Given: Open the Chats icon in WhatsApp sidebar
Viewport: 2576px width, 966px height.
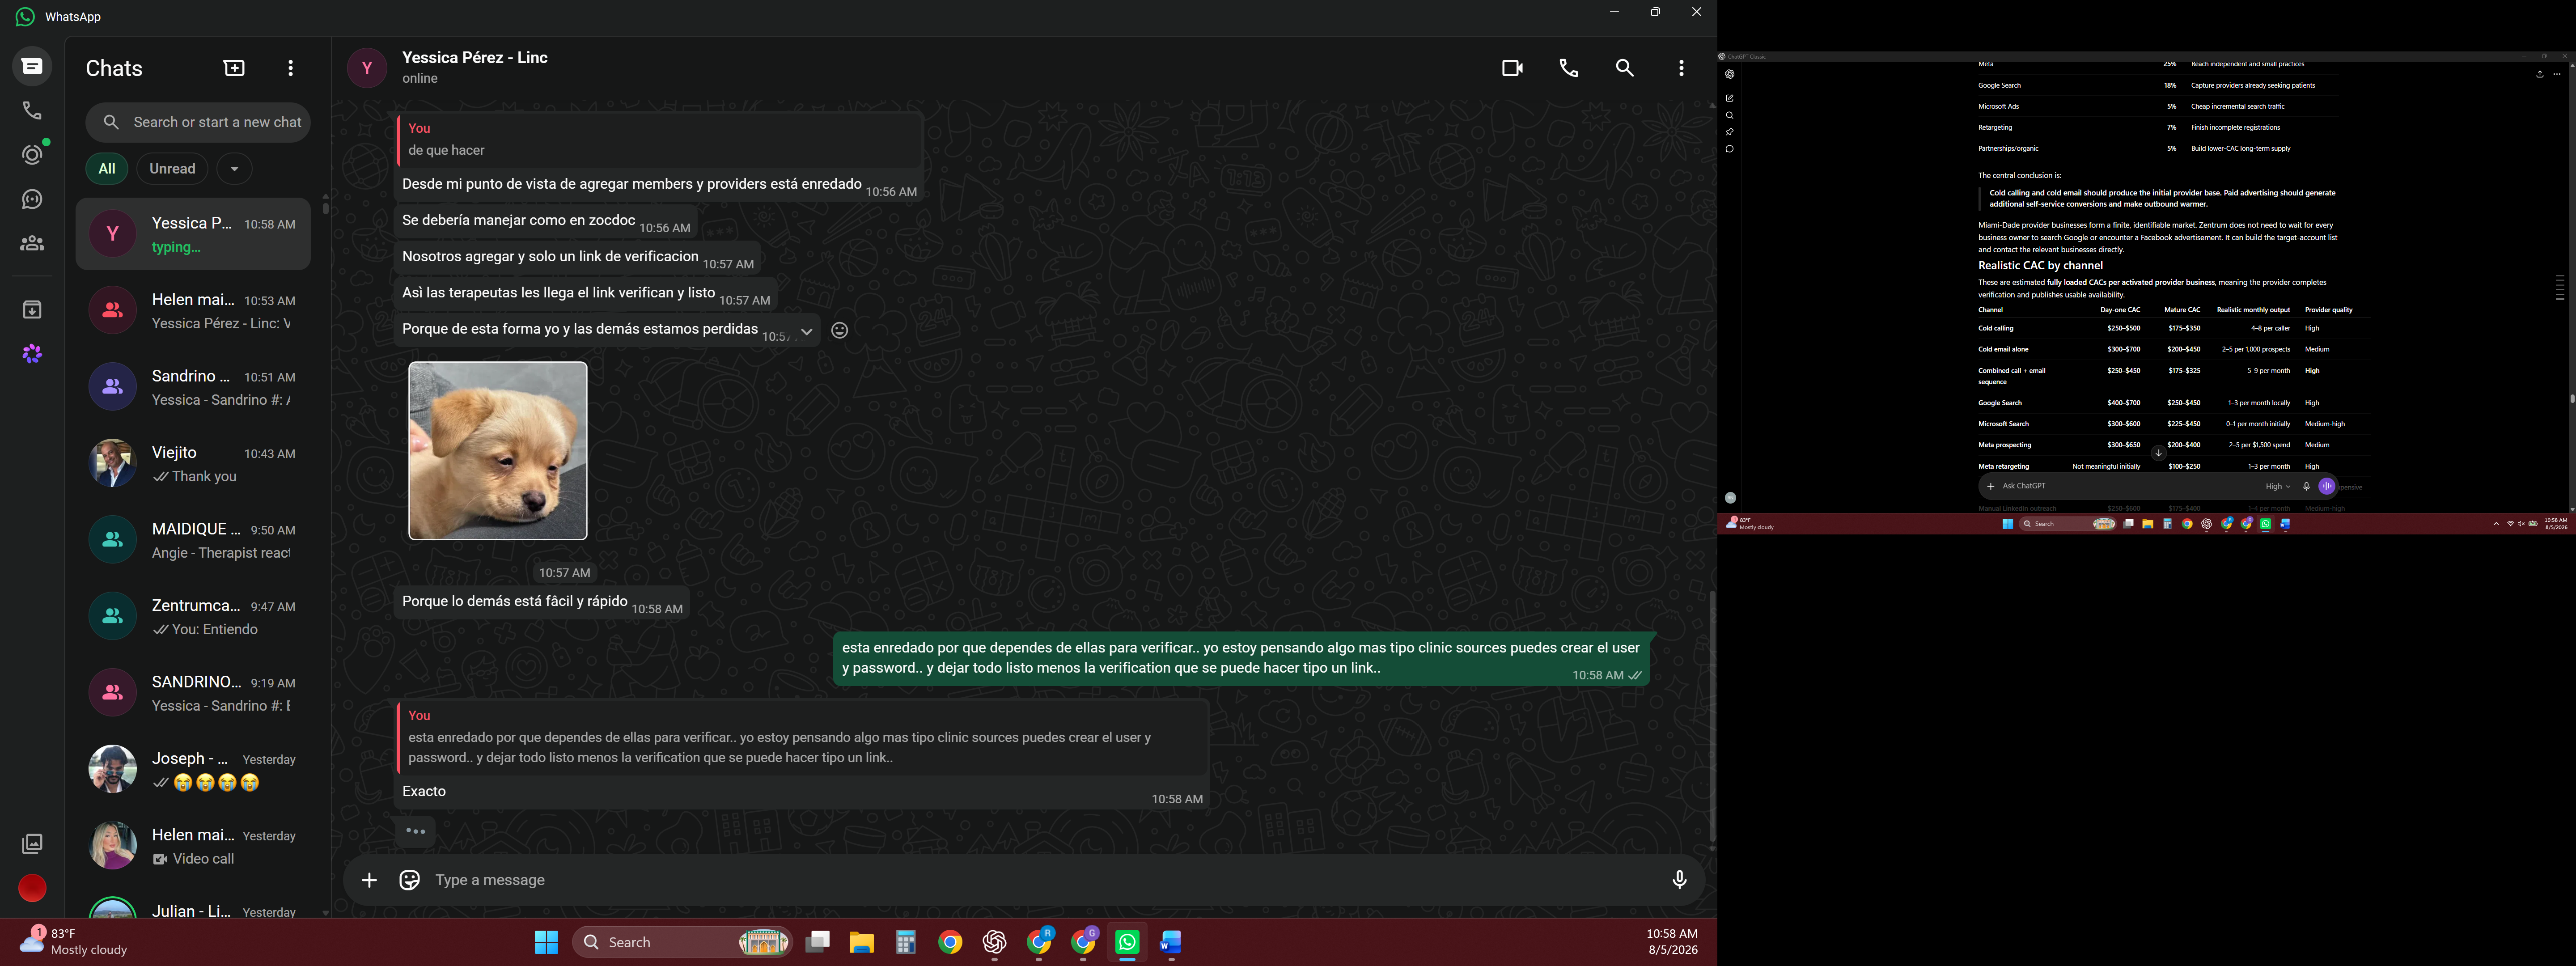Looking at the screenshot, I should tap(32, 66).
